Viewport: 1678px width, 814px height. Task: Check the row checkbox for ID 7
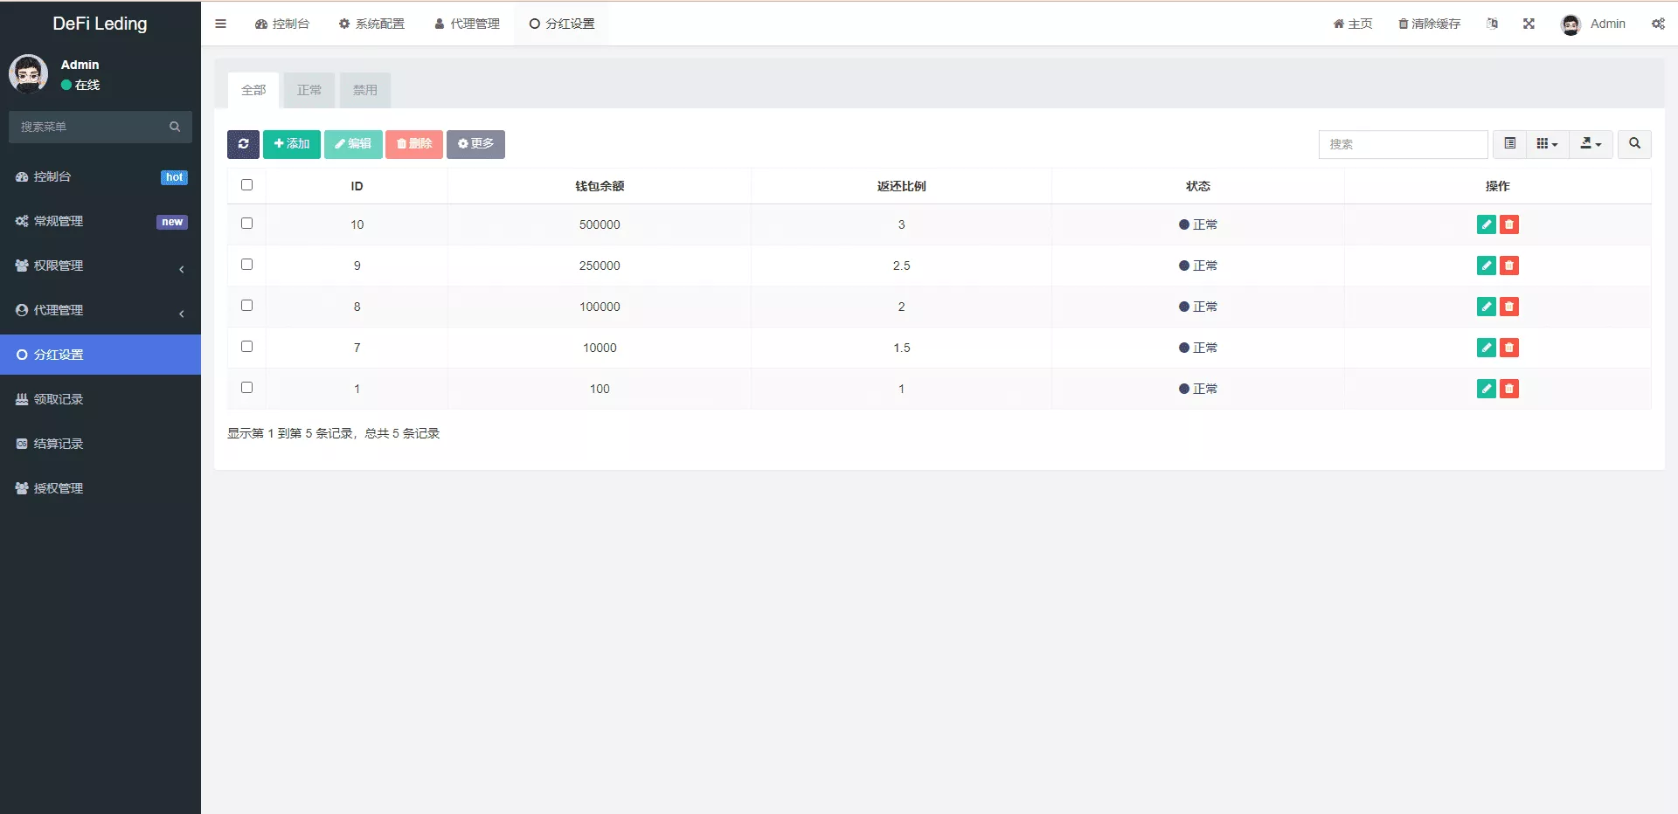(x=246, y=347)
